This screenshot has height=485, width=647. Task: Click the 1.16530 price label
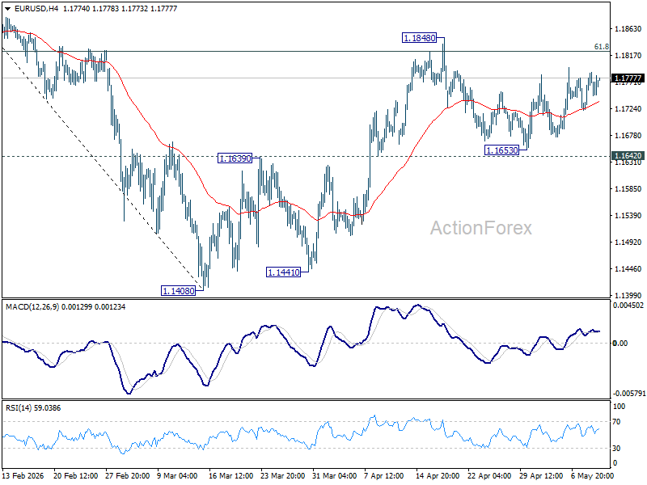tap(501, 150)
